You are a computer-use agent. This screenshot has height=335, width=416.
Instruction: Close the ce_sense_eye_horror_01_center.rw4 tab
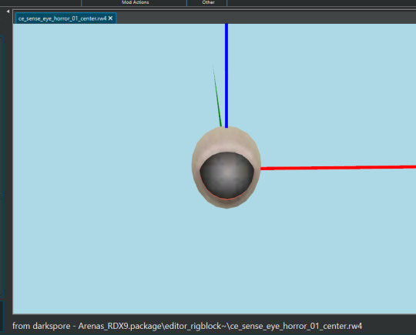coord(110,18)
